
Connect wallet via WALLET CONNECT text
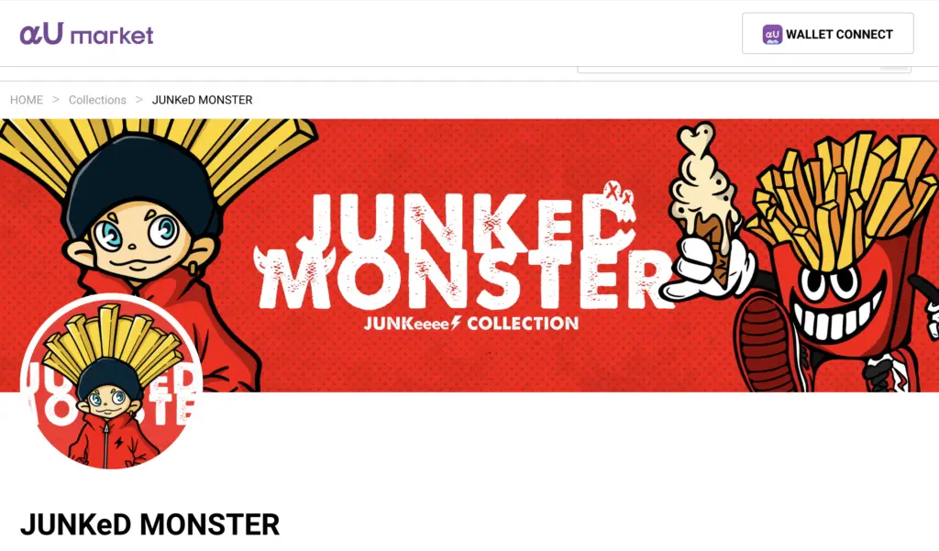[839, 34]
